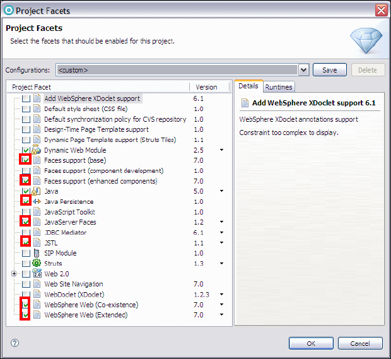The image size is (391, 359).
Task: Click the Struts green gear icon
Action: pos(37,263)
